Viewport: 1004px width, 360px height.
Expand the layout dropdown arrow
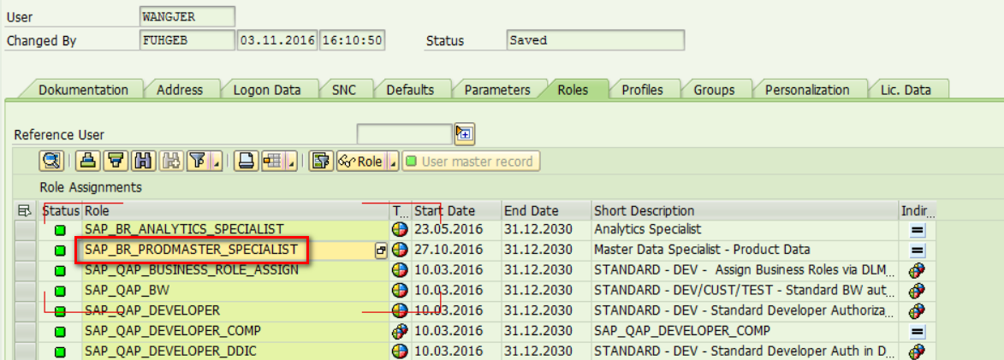pyautogui.click(x=291, y=162)
